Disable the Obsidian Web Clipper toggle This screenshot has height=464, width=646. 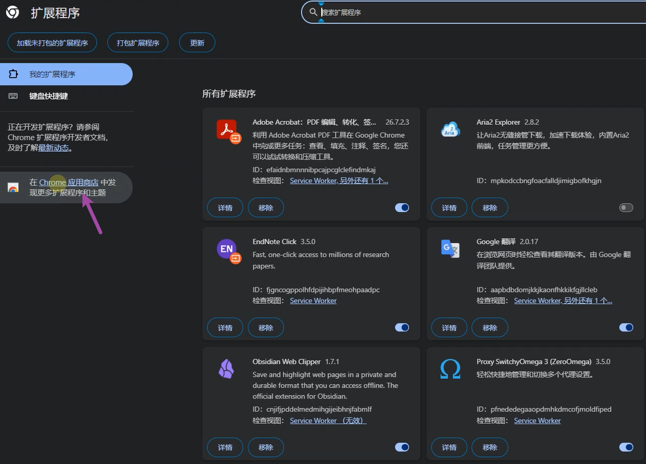pos(402,447)
